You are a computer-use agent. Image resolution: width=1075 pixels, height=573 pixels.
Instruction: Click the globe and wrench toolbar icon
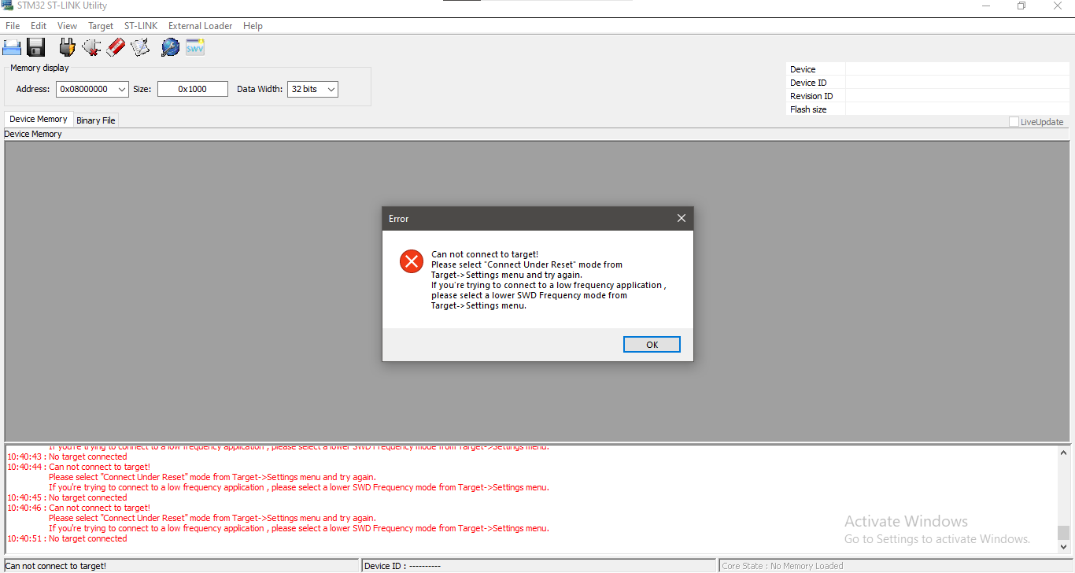pos(170,47)
